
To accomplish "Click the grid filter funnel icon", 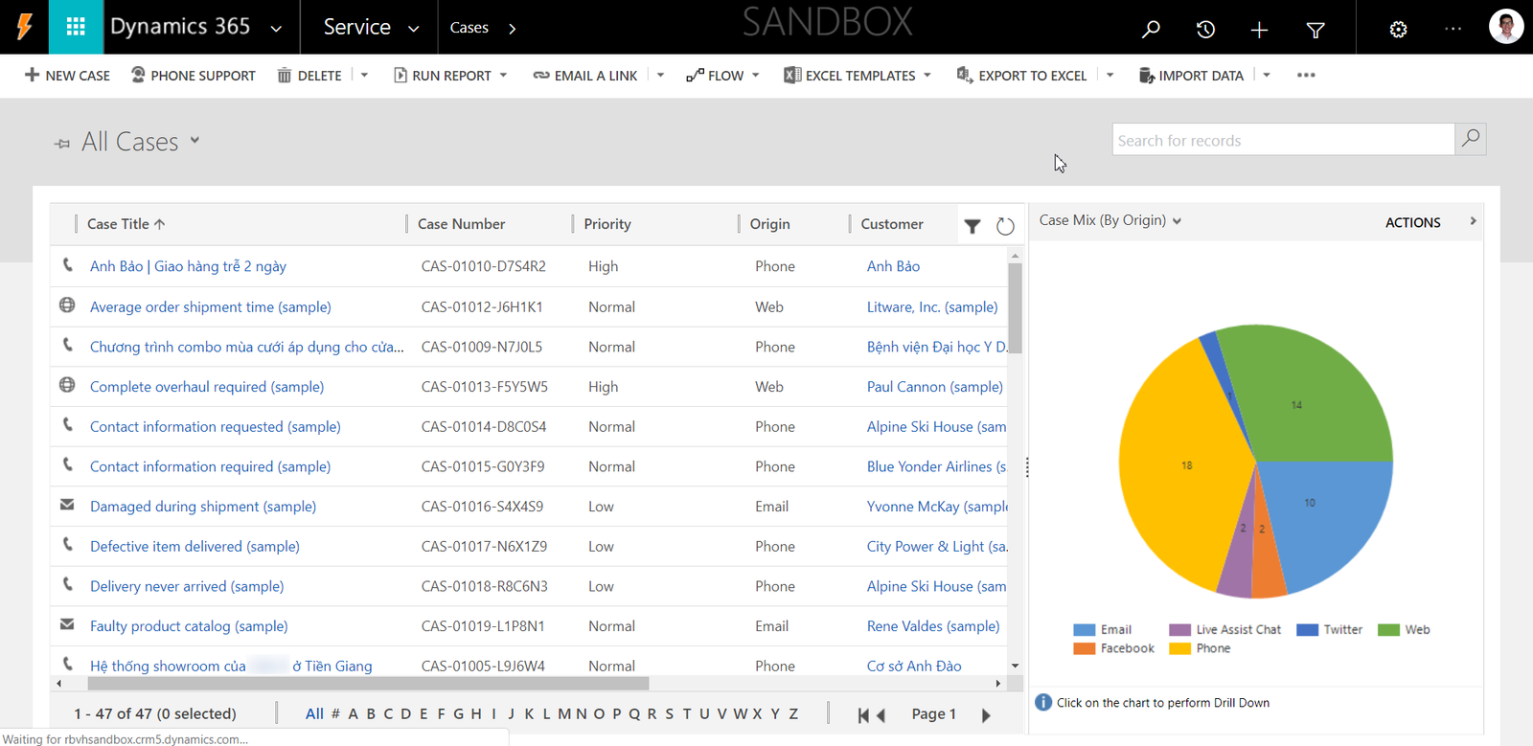I will (972, 226).
